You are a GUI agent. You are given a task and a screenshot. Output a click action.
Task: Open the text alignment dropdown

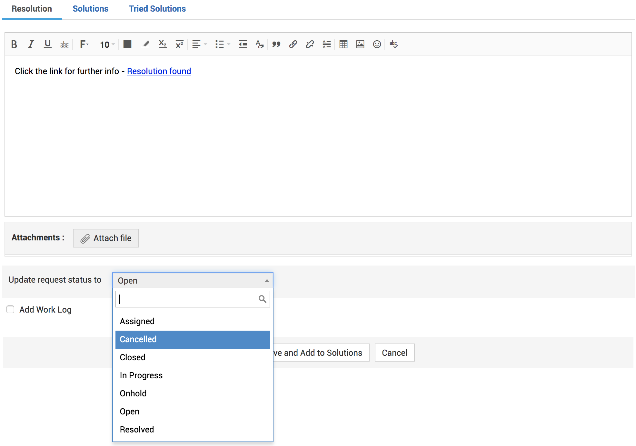coord(199,44)
